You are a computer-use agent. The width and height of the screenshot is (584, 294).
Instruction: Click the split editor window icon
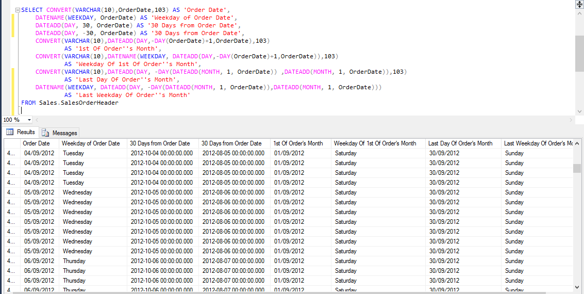tap(579, 4)
